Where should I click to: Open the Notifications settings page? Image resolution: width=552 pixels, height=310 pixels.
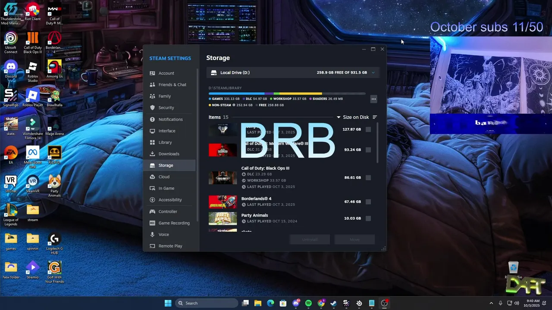point(170,119)
